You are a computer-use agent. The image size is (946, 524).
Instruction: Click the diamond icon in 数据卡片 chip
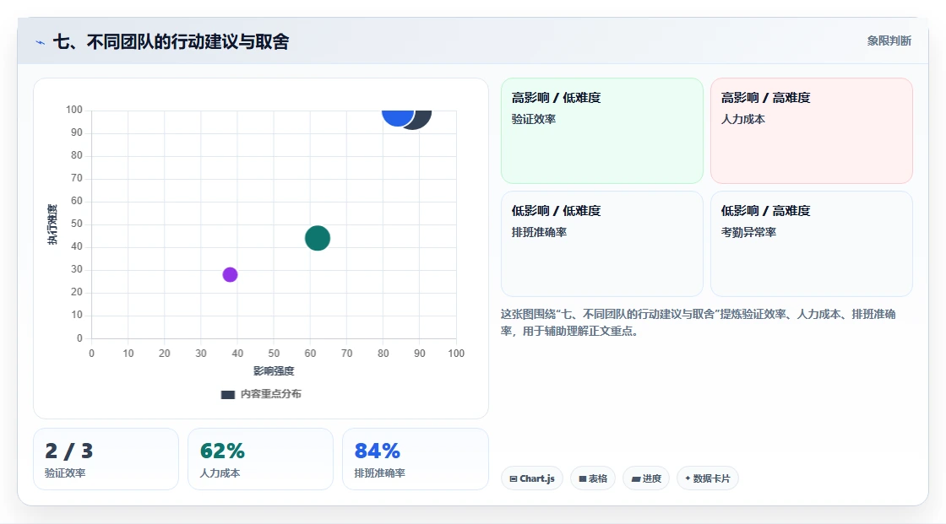688,478
